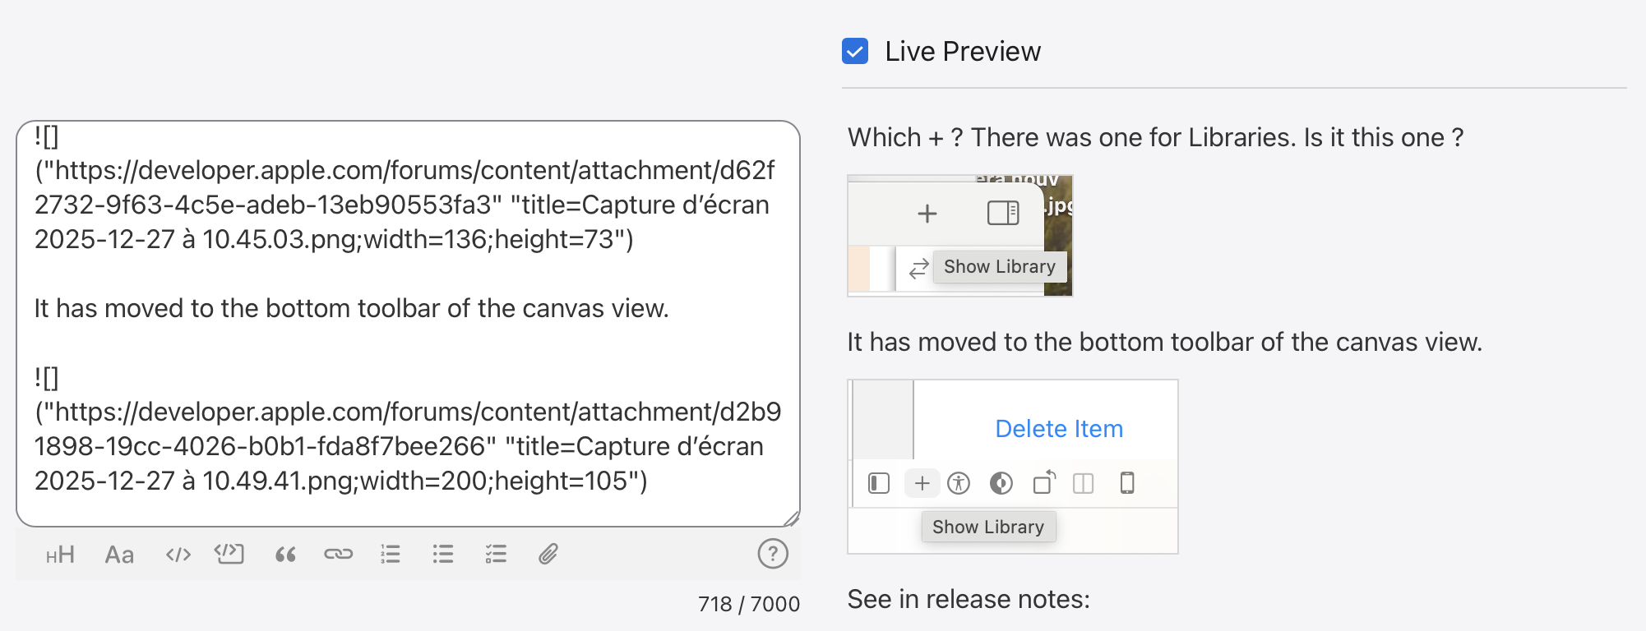Start a numbered list
This screenshot has width=1646, height=631.
(x=391, y=555)
